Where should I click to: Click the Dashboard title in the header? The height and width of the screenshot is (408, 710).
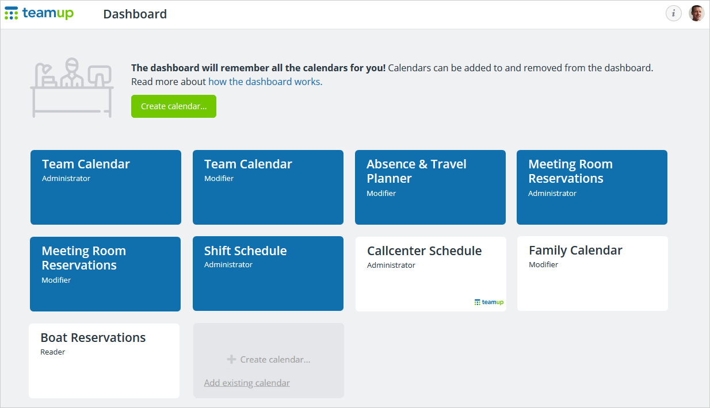click(x=135, y=14)
